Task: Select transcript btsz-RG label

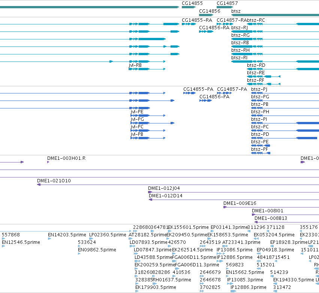Action: (x=241, y=35)
